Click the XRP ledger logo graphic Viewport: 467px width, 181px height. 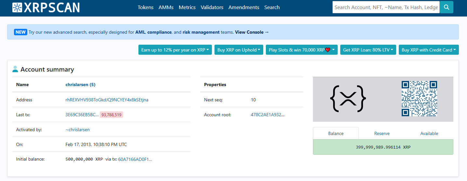pyautogui.click(x=348, y=98)
